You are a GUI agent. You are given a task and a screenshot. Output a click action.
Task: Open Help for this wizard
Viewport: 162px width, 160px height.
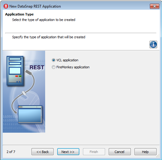pyautogui.click(x=145, y=151)
